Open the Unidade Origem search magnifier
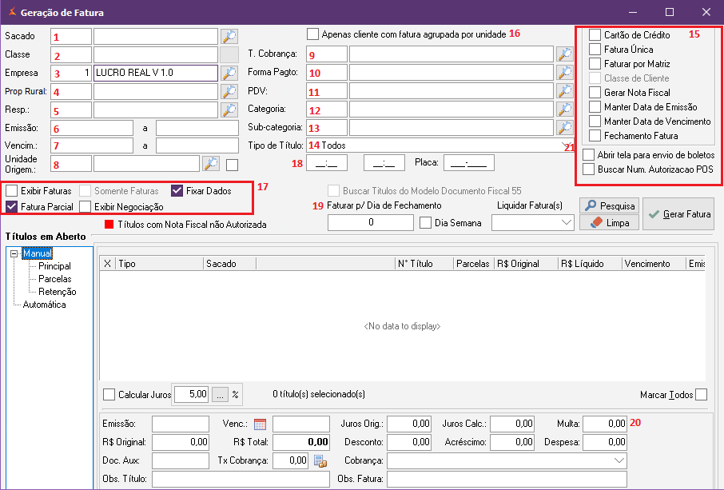 pos(211,164)
